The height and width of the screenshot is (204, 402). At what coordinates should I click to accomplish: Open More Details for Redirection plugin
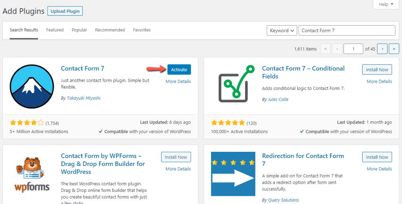(x=379, y=169)
